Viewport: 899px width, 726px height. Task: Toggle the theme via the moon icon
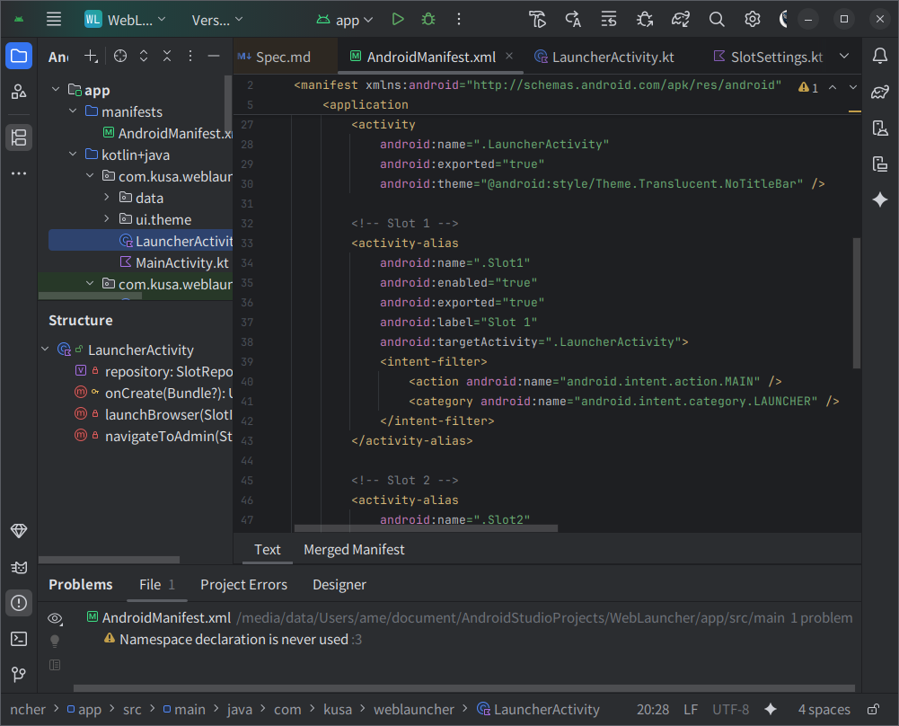click(x=784, y=18)
